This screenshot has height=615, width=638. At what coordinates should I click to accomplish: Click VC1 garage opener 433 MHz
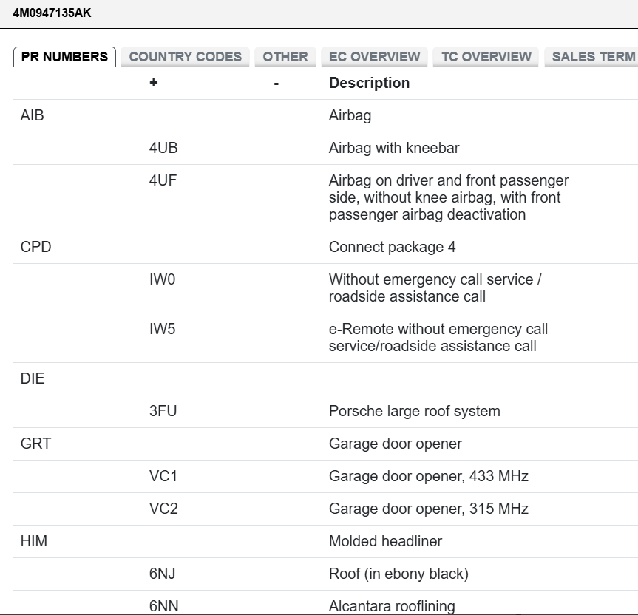pos(163,476)
